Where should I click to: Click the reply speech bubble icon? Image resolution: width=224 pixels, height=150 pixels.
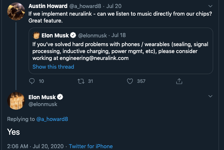[32, 81]
